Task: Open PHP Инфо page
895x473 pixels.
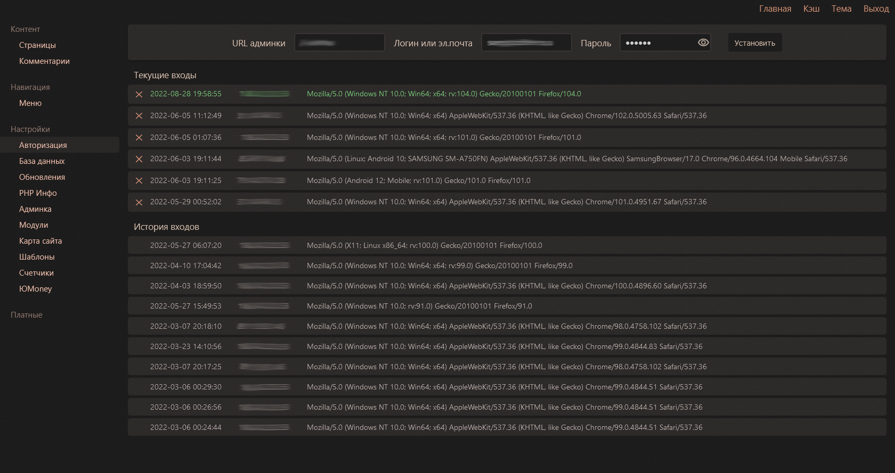Action: coord(38,193)
